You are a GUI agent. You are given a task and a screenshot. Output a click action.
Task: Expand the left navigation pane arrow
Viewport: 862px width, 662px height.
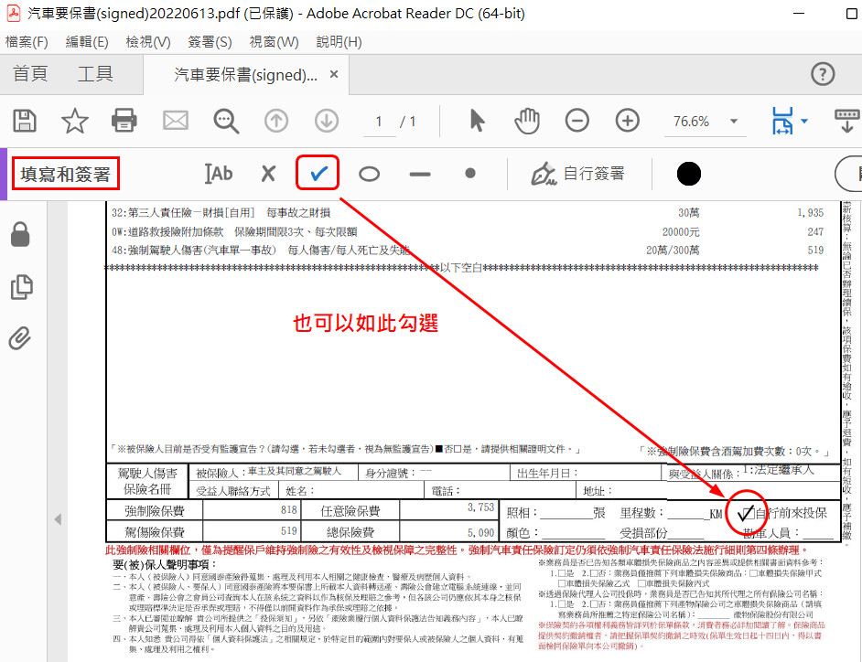point(58,519)
